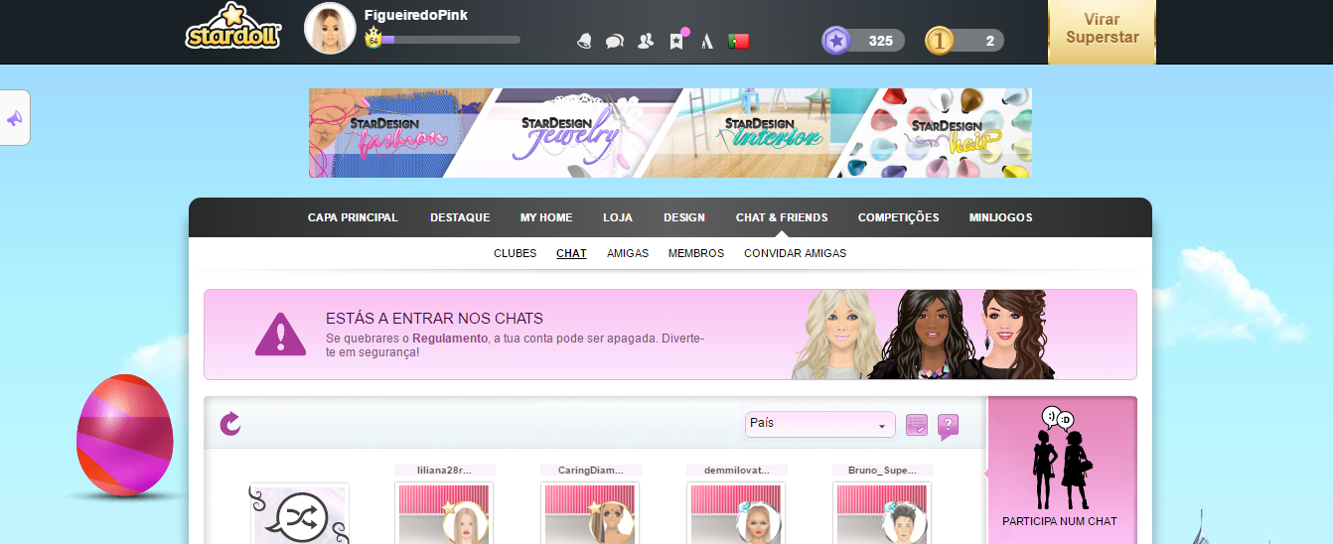This screenshot has height=544, width=1333.
Task: Open notifications bell icon
Action: [x=585, y=41]
